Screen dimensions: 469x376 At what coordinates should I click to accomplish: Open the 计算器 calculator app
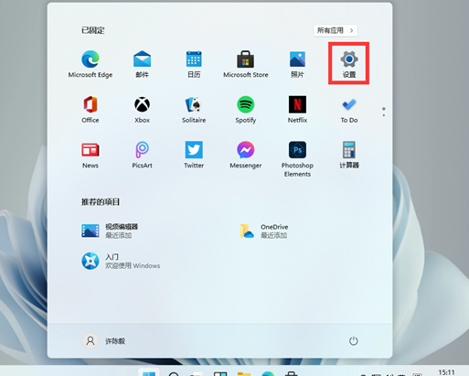349,155
